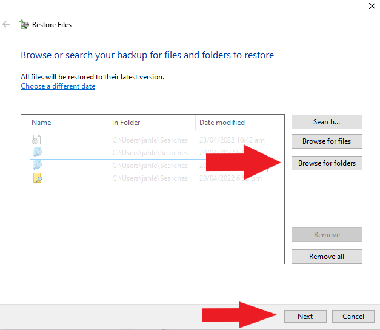The width and height of the screenshot is (380, 330).
Task: Sort by the In Folder column header
Action: point(126,123)
